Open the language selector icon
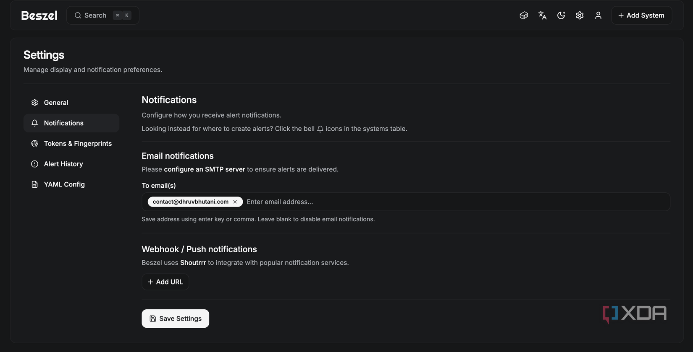Viewport: 693px width, 352px height. click(x=542, y=16)
